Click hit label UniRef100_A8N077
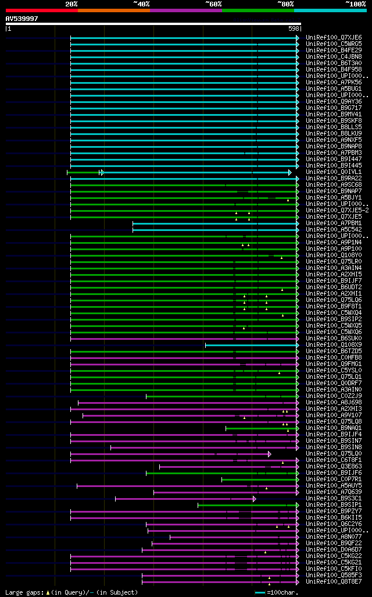Viewport: 372px width, 597px height. tap(334, 537)
